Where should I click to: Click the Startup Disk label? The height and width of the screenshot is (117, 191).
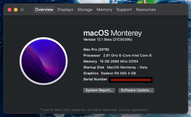click(94, 67)
